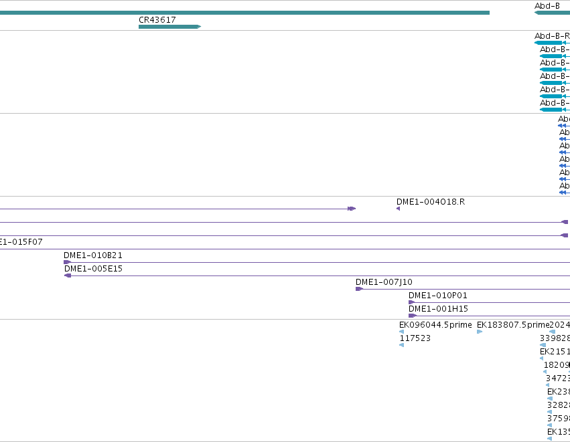570x442 pixels.
Task: Open the DME1-005E15 clone label
Action: [93, 269]
